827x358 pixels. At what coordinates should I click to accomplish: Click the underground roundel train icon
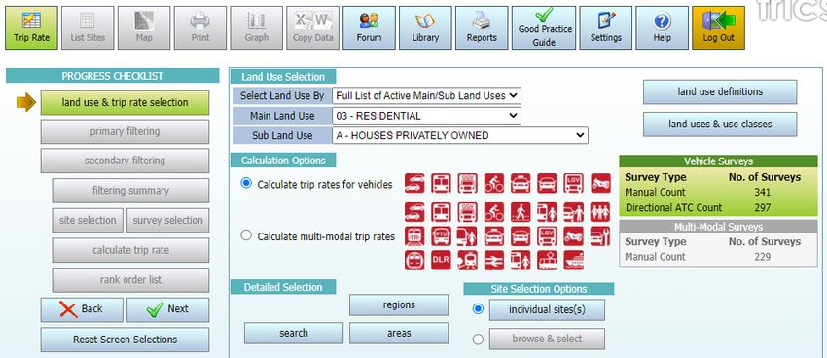(414, 260)
